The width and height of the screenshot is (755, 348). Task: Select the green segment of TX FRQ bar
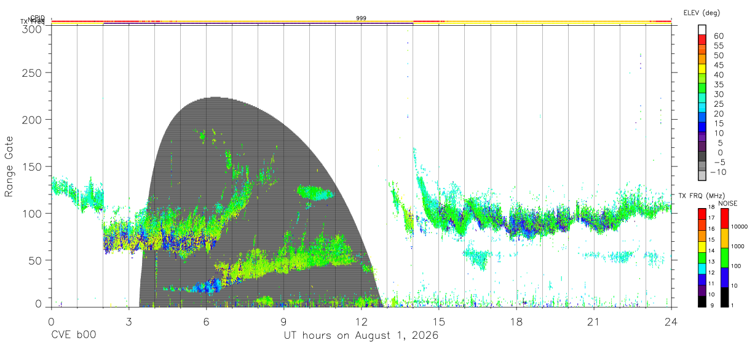pyautogui.click(x=702, y=257)
